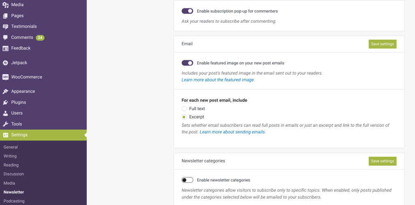Click the Pages icon in sidebar

pos(5,16)
